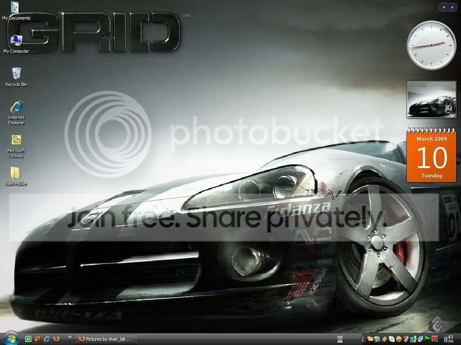Viewport: 461px width, 345px height.
Task: Open the My Computer desktop icon
Action: point(16,44)
